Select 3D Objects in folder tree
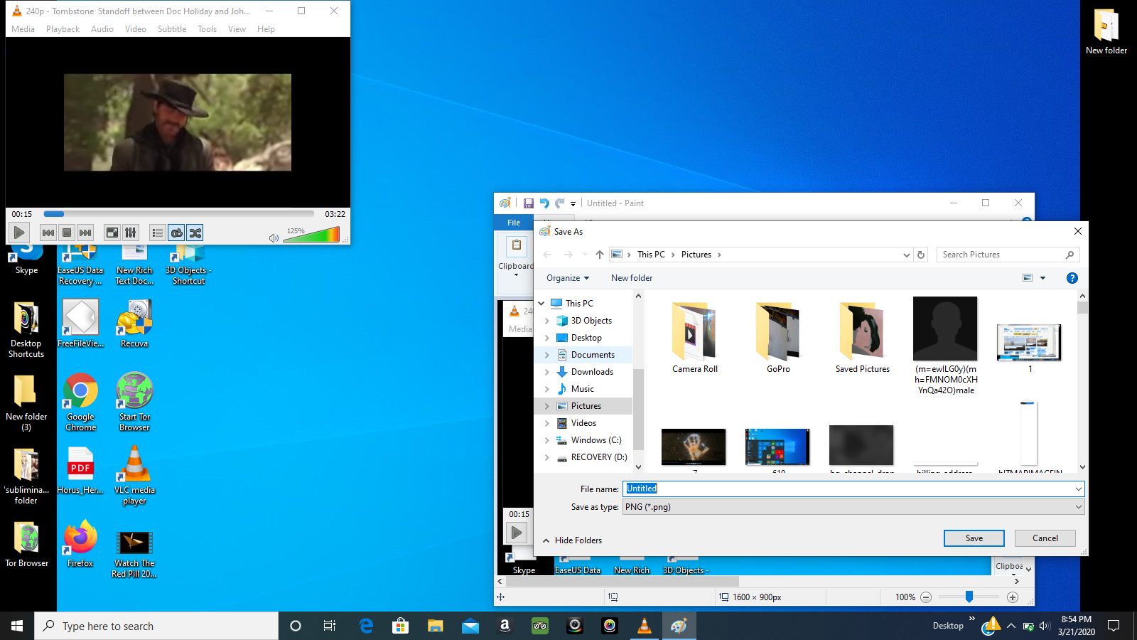Viewport: 1137px width, 640px height. (591, 321)
